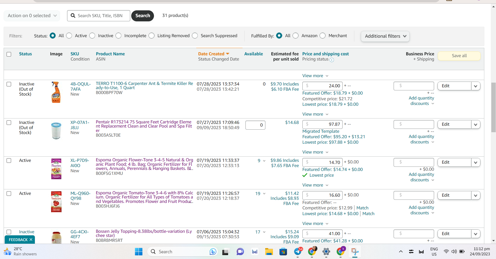Expand 'Add quantity discounts' for the TERRO row
The height and width of the screenshot is (259, 496).
(421, 101)
